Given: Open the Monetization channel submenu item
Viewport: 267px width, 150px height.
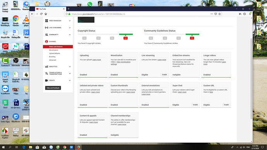Looking at the screenshot, I should coord(54,50).
